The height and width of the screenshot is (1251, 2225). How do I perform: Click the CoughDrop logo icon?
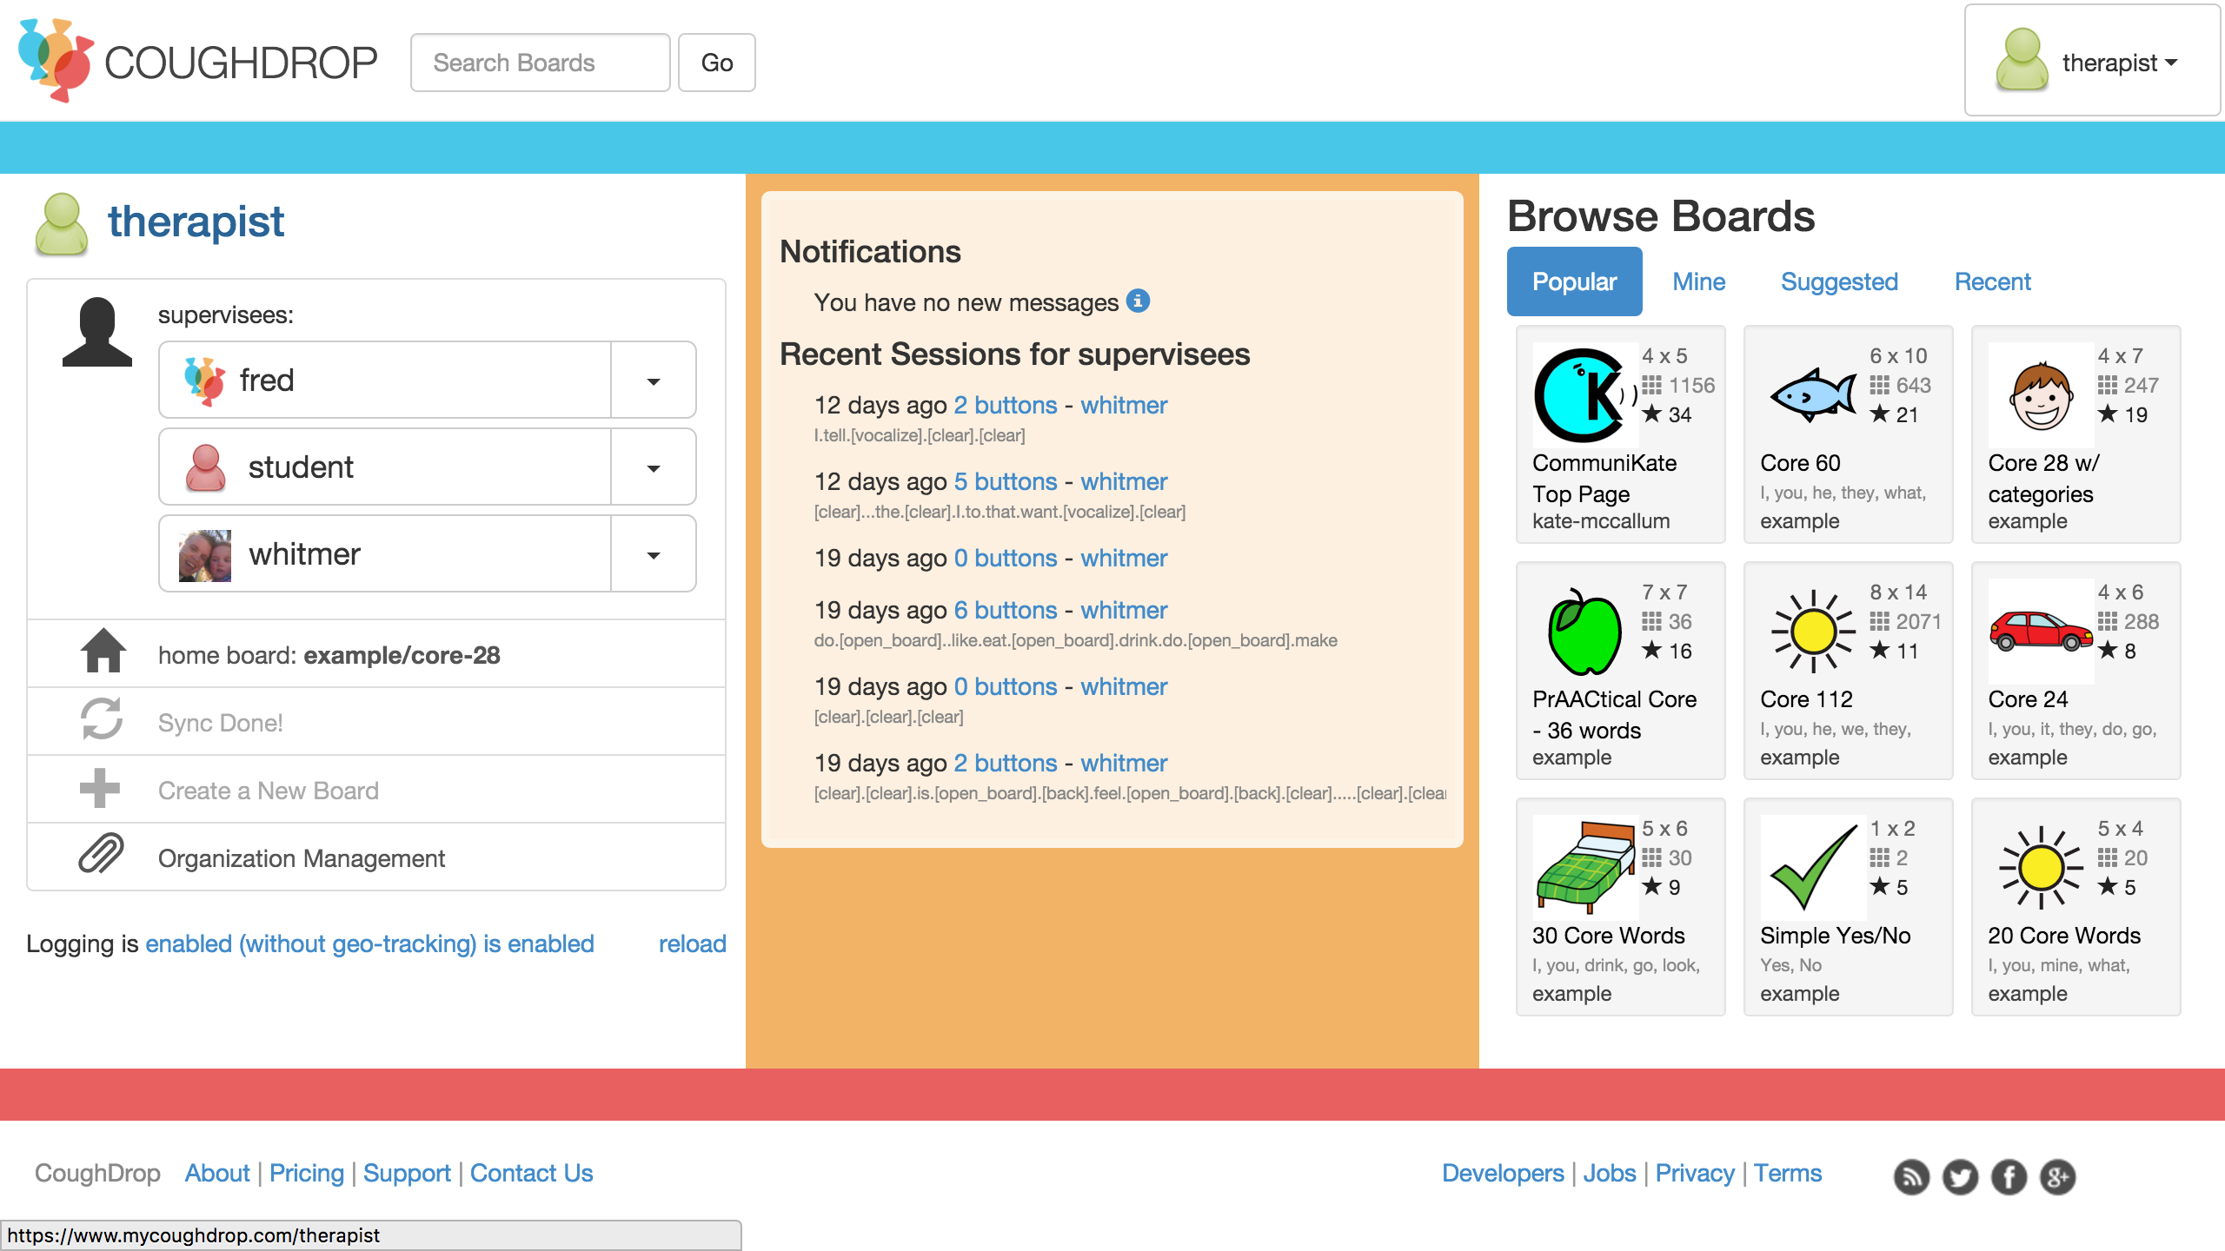point(56,61)
